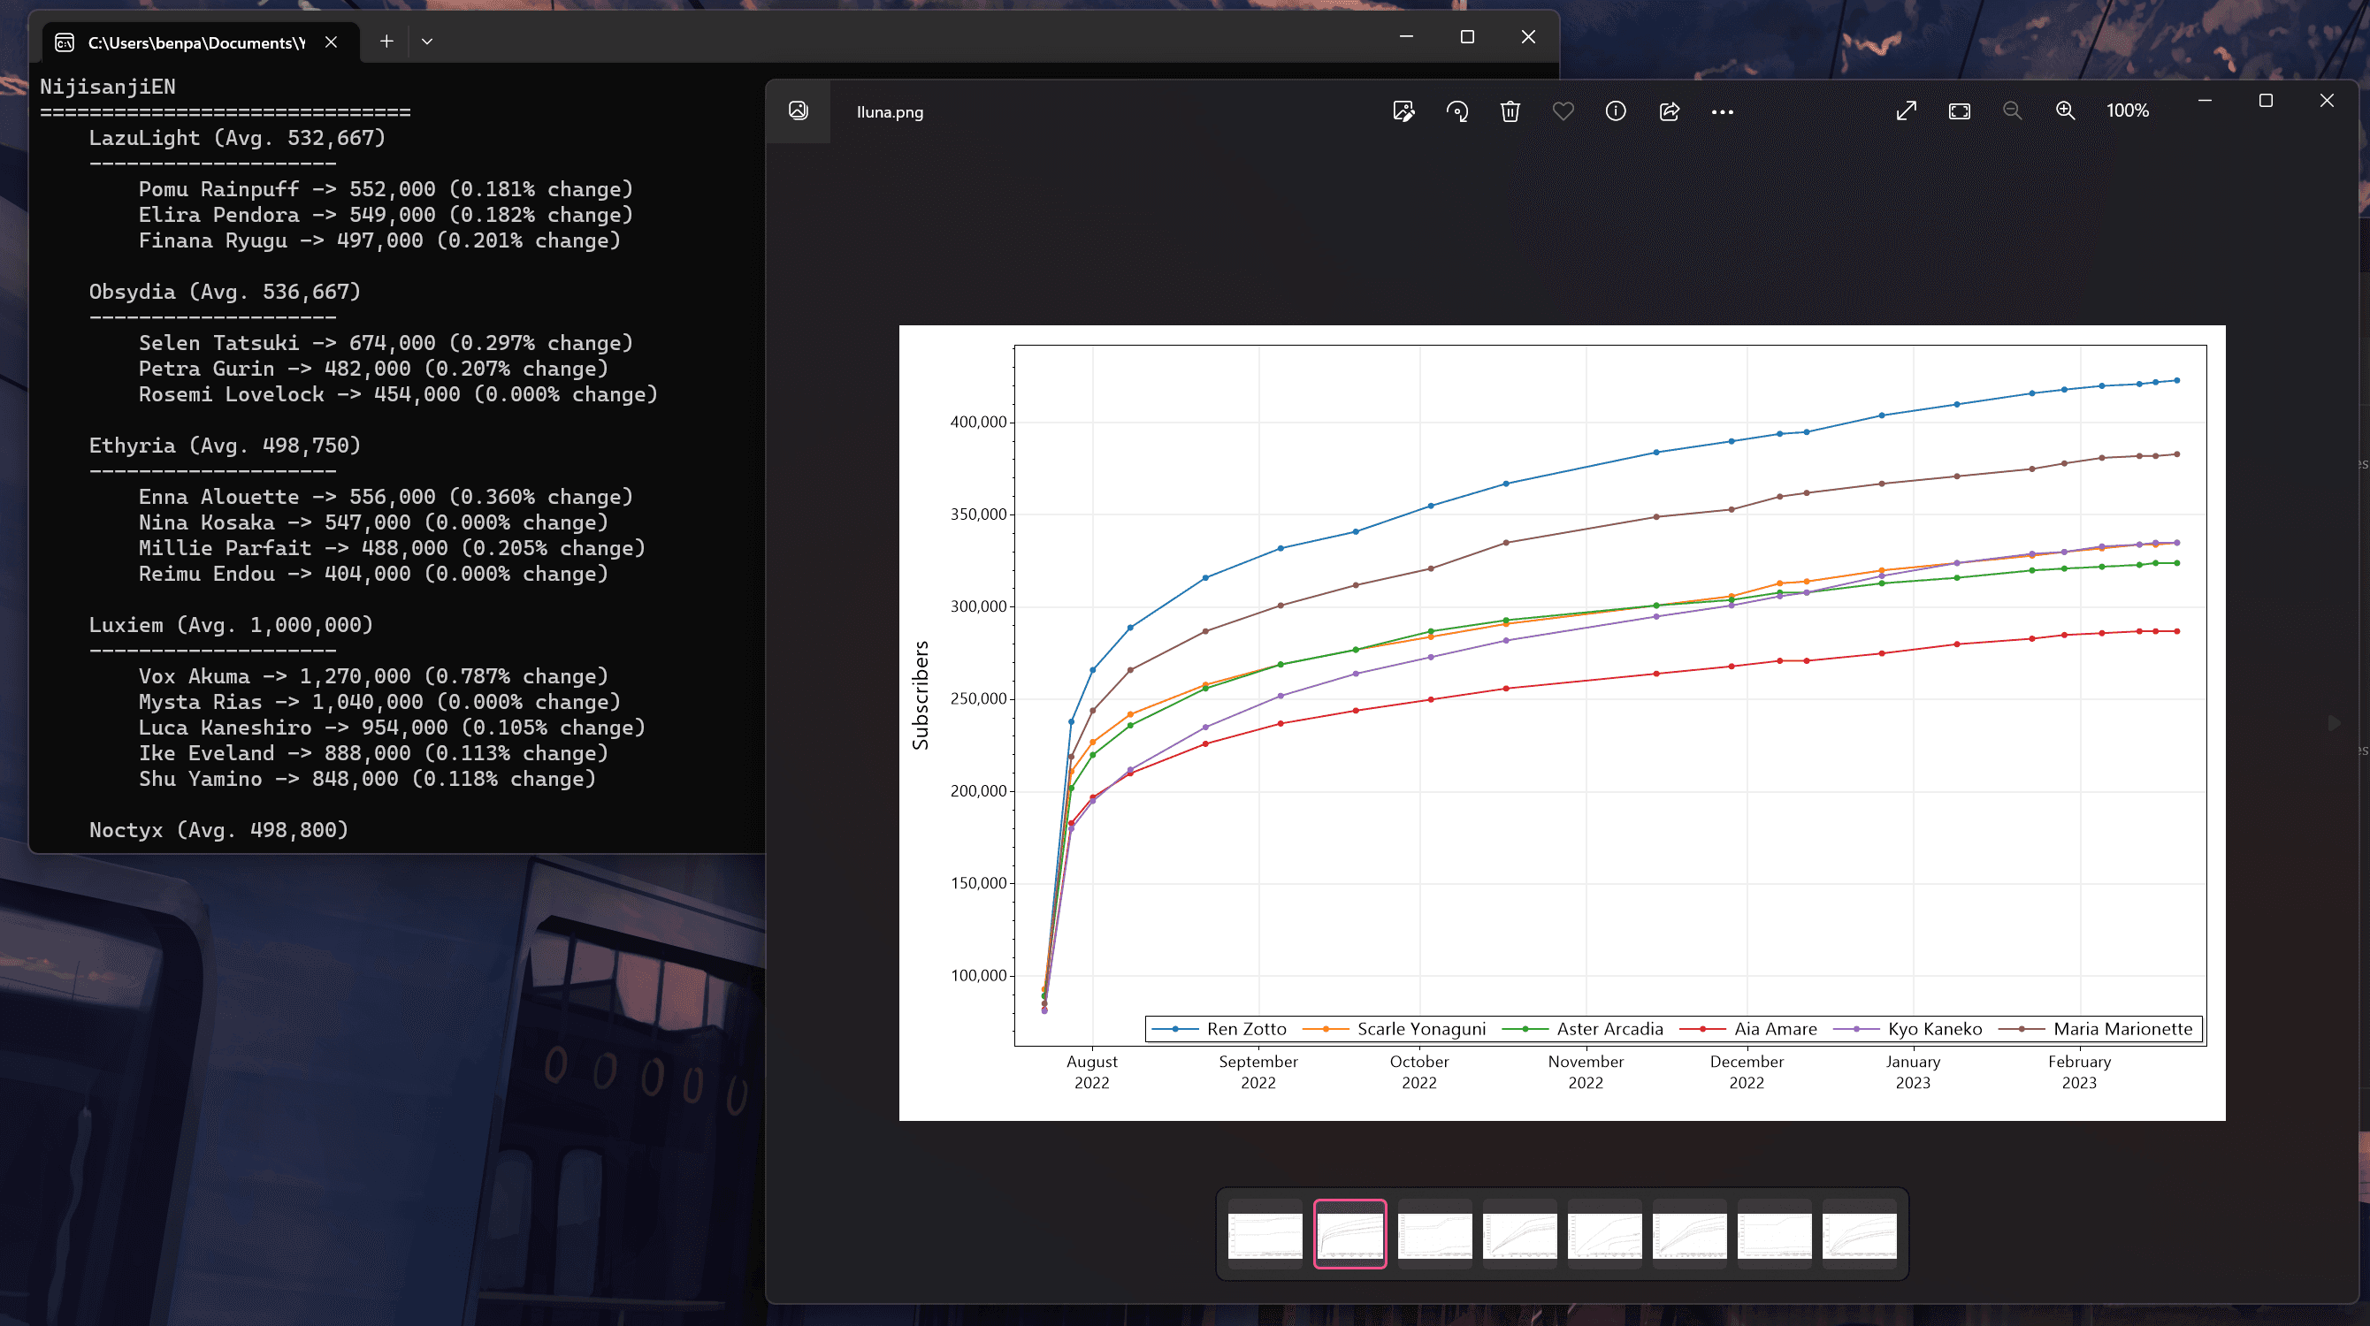Open the See more ellipsis menu
This screenshot has height=1326, width=2370.
click(1723, 111)
